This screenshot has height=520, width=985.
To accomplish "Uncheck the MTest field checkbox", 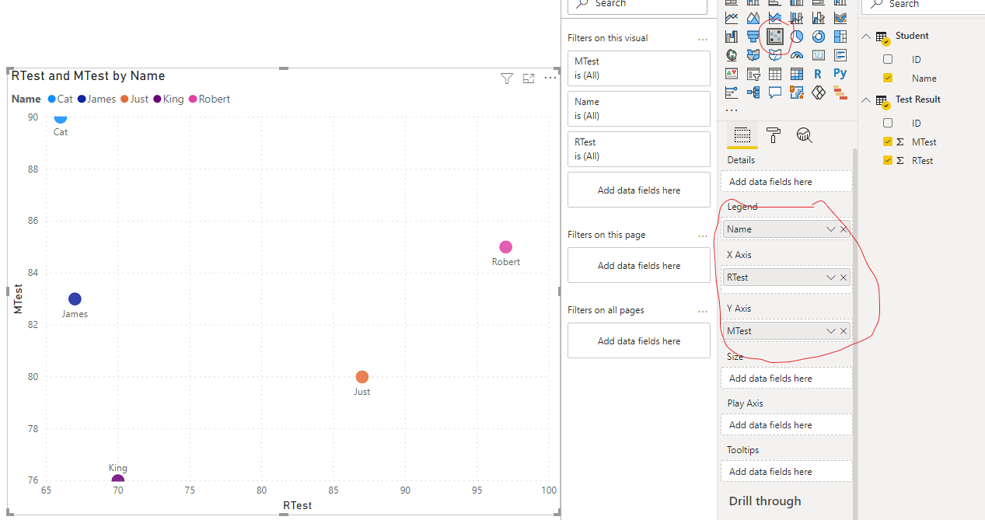I will tap(888, 141).
